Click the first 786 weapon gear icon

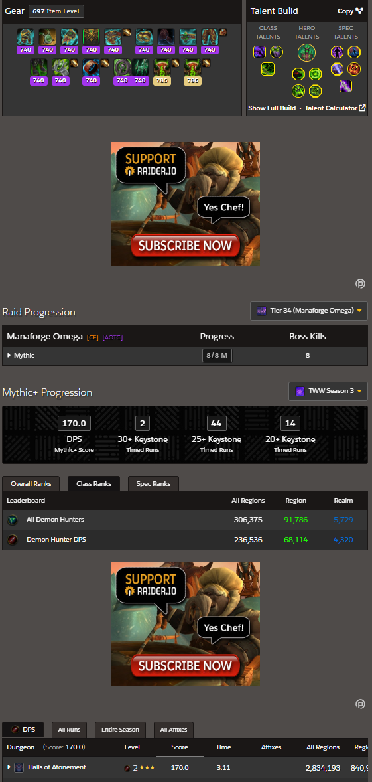click(162, 67)
